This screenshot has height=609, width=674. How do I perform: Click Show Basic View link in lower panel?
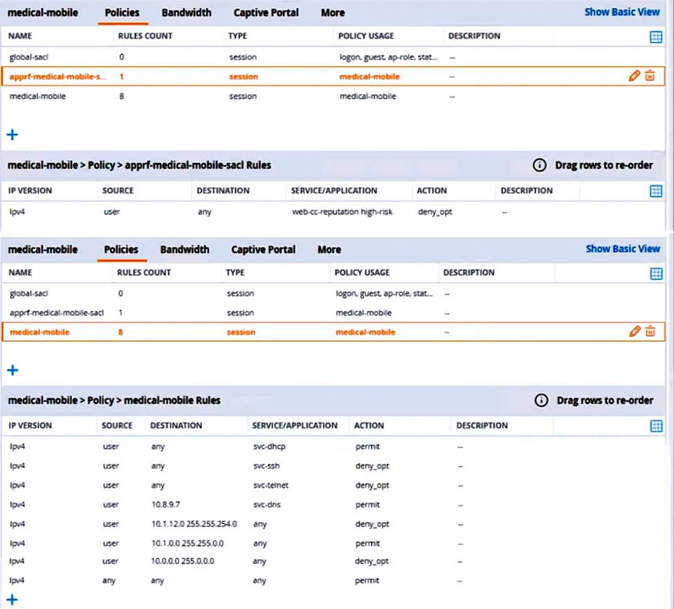[623, 249]
